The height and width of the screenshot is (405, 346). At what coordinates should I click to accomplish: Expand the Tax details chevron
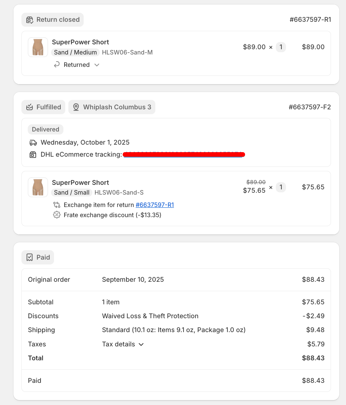141,344
